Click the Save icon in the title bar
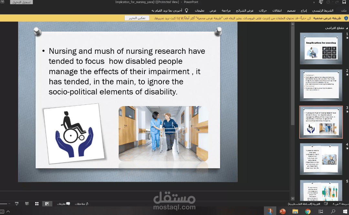This screenshot has width=349, height=215. coord(344,2)
